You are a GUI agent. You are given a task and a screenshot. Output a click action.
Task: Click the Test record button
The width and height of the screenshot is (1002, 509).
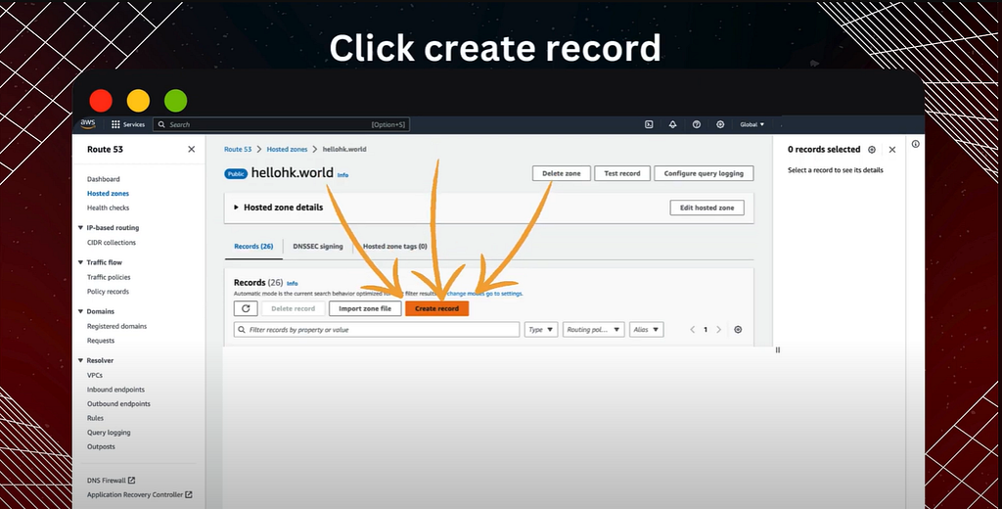point(622,173)
